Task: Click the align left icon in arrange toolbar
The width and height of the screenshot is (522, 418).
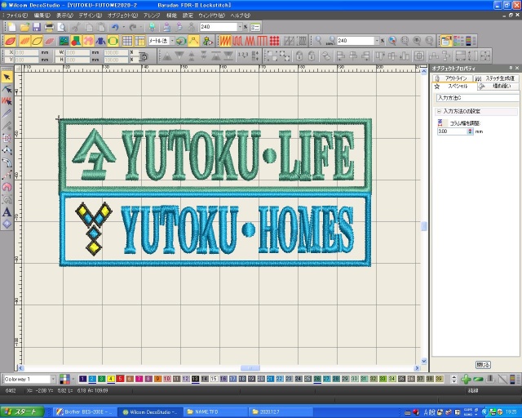Action: pos(340,56)
